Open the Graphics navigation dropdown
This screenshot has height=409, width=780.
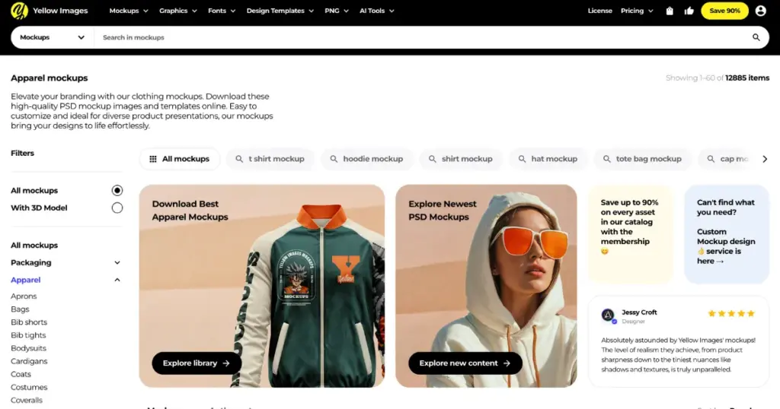178,11
